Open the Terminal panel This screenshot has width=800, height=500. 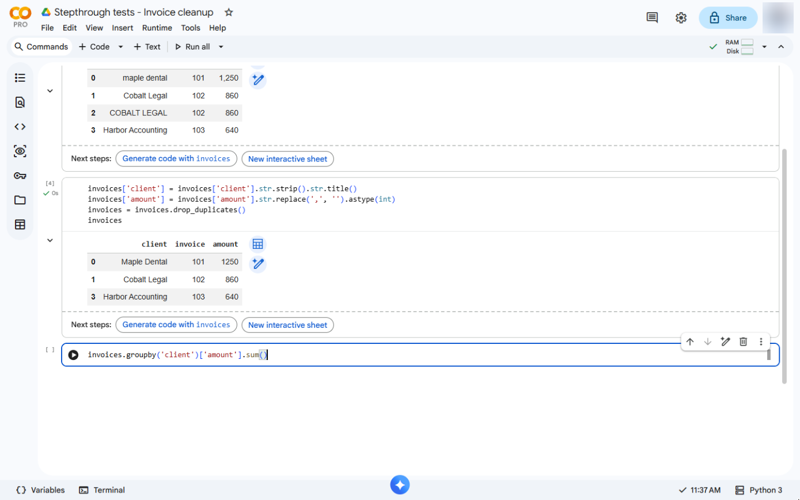(102, 490)
